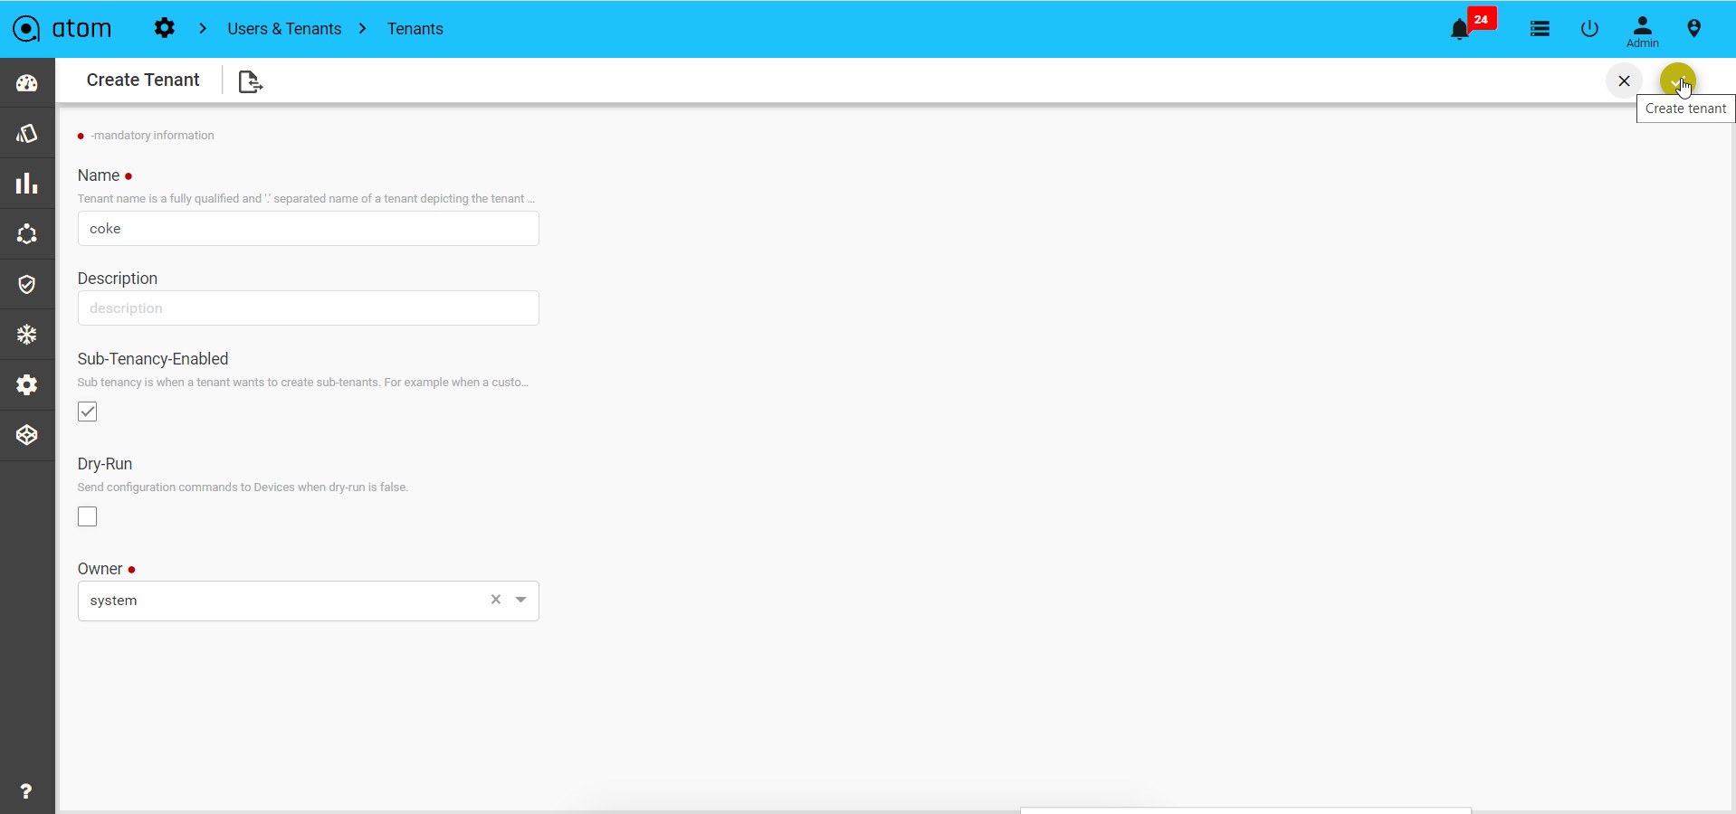Expand the Owner dropdown arrow
Viewport: 1736px width, 814px height.
coord(521,600)
